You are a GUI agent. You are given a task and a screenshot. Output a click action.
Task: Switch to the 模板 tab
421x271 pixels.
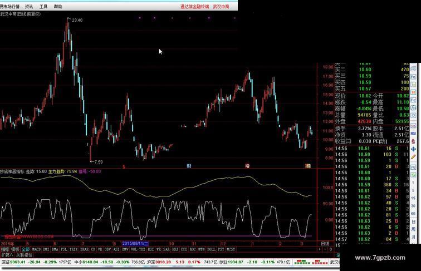click(15, 249)
